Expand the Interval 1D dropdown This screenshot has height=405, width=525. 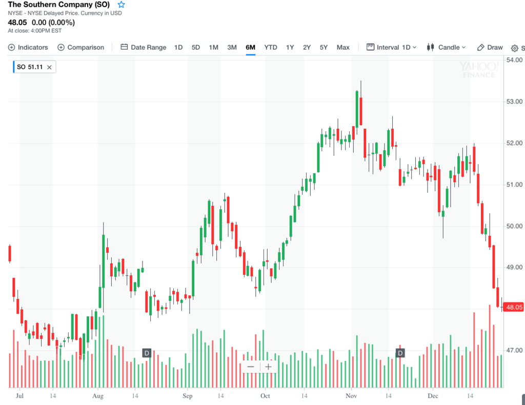(x=391, y=47)
